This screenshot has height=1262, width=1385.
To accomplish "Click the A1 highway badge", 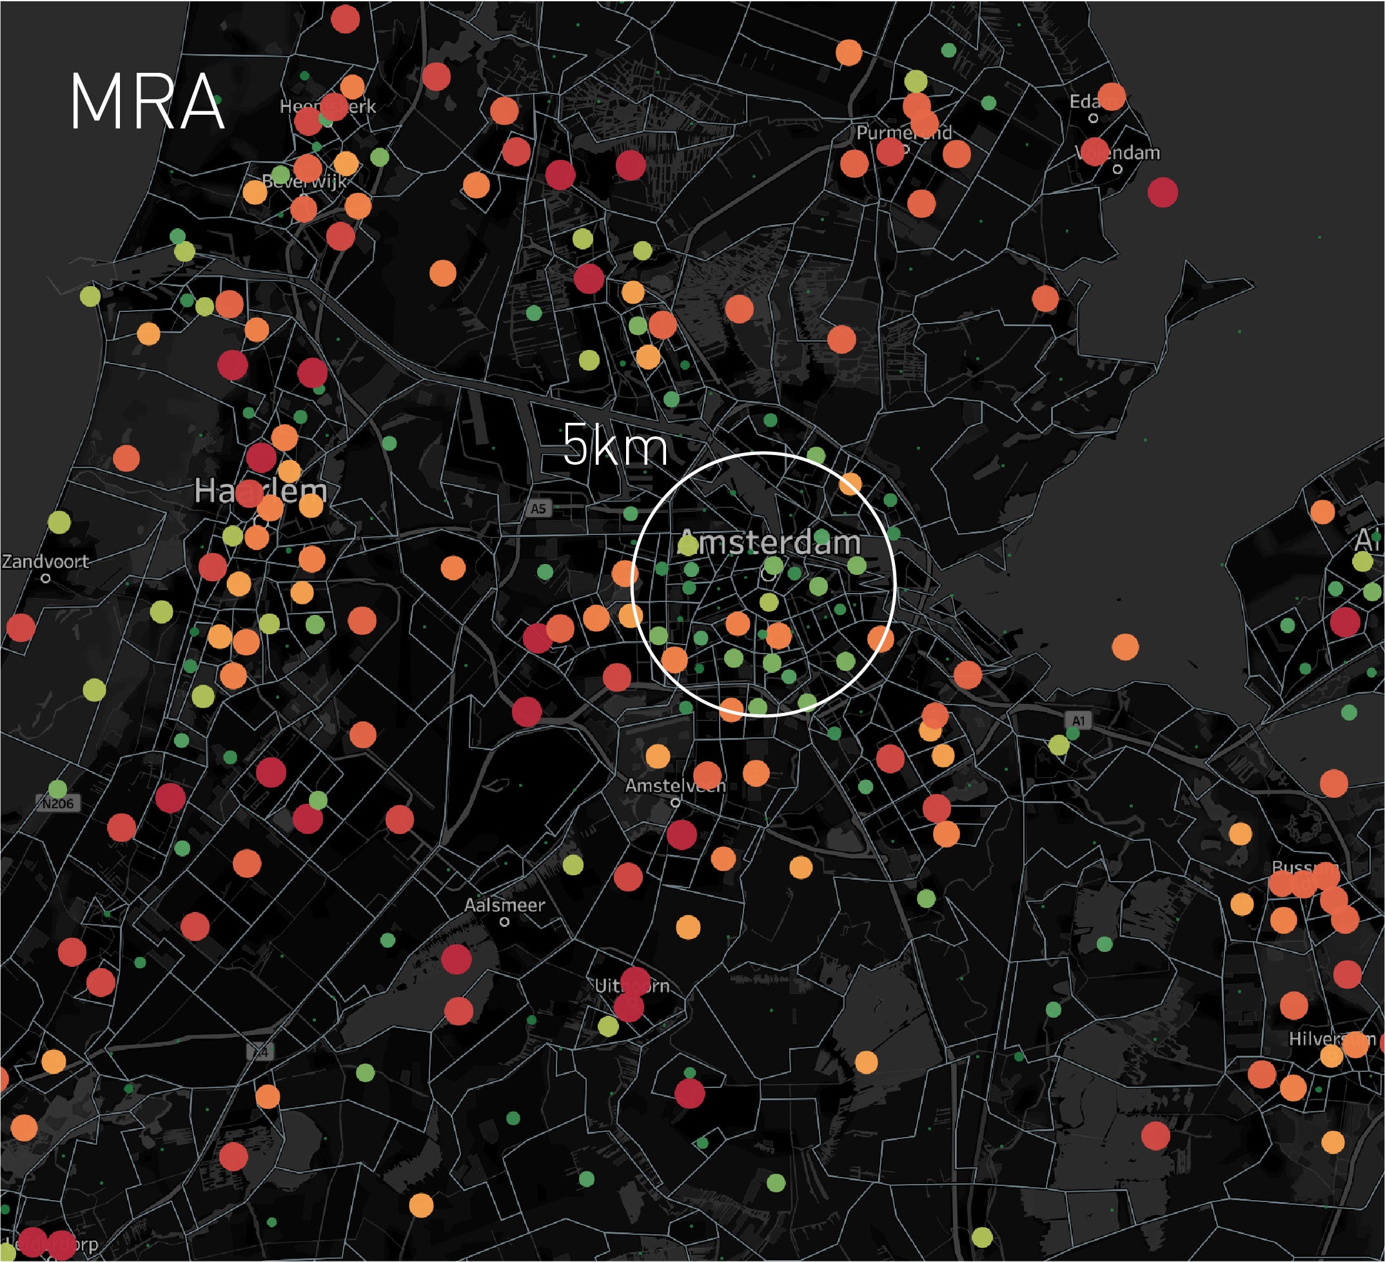I will [x=1079, y=720].
